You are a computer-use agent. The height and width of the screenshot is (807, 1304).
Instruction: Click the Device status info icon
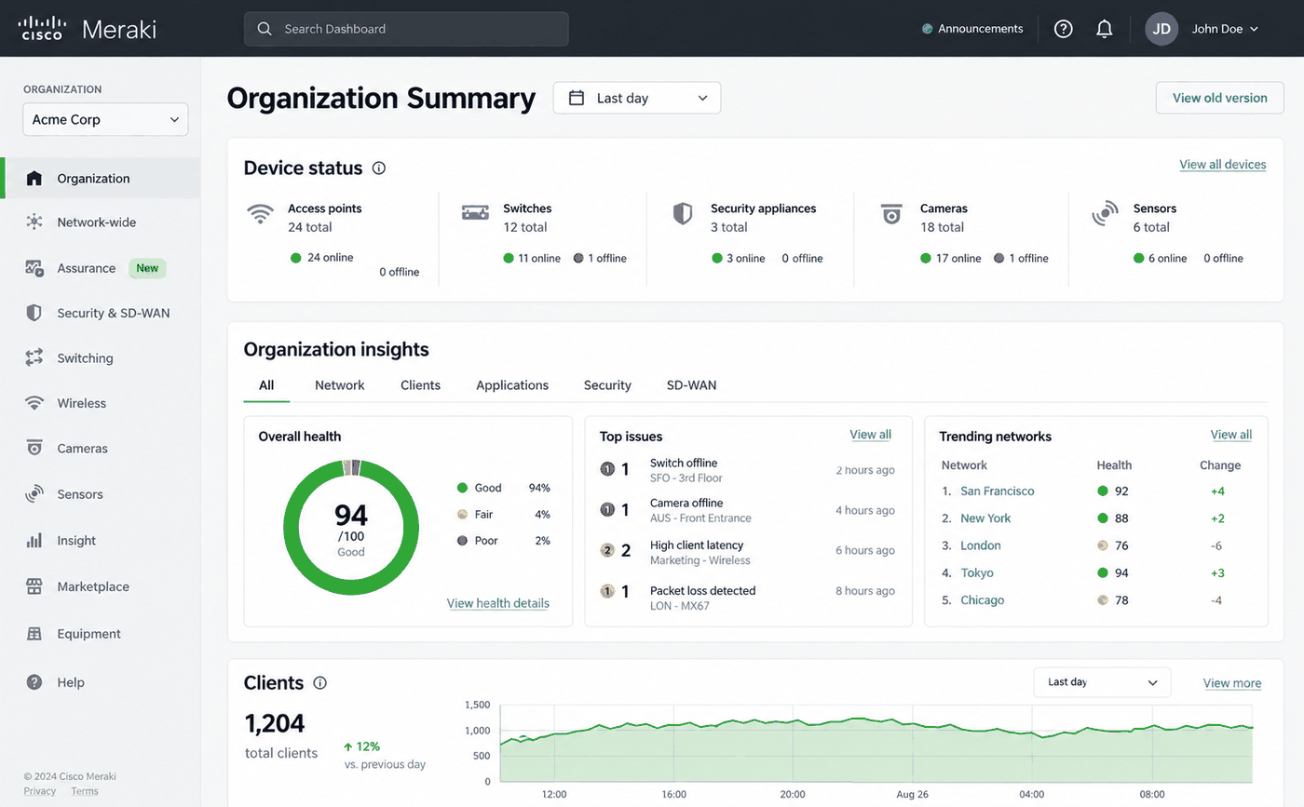coord(379,168)
